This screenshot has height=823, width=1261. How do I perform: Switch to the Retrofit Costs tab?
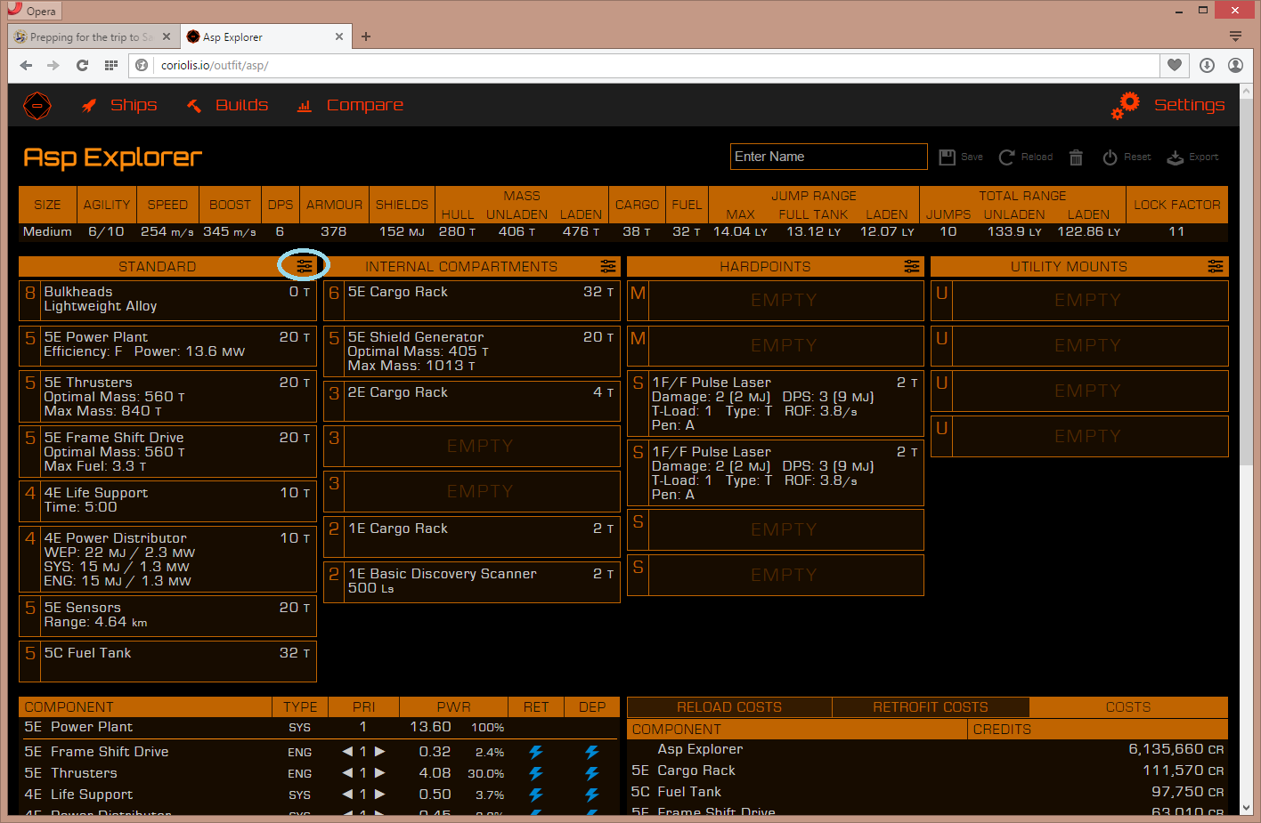(931, 707)
